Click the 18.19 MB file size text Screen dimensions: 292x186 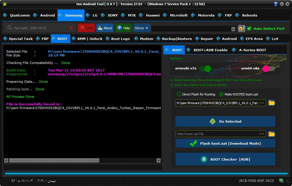[56, 55]
